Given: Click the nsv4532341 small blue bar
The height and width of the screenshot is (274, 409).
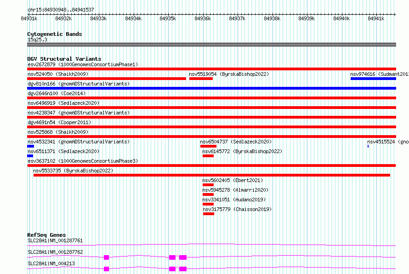Looking at the screenshot, I should coord(30,146).
